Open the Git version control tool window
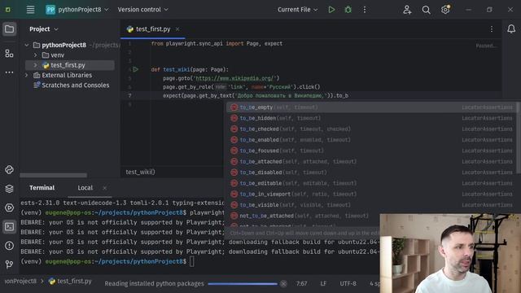521x293 pixels. tap(9, 265)
